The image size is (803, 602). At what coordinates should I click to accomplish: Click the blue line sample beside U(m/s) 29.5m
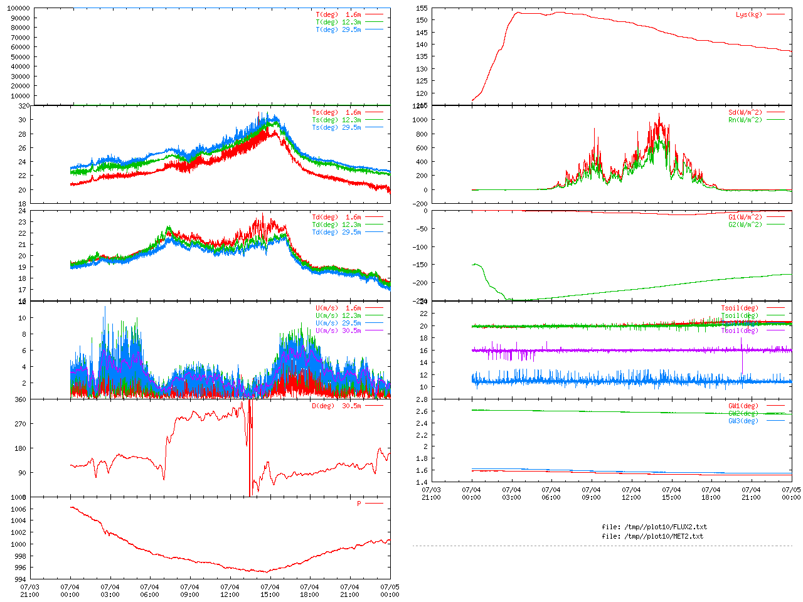pyautogui.click(x=374, y=324)
